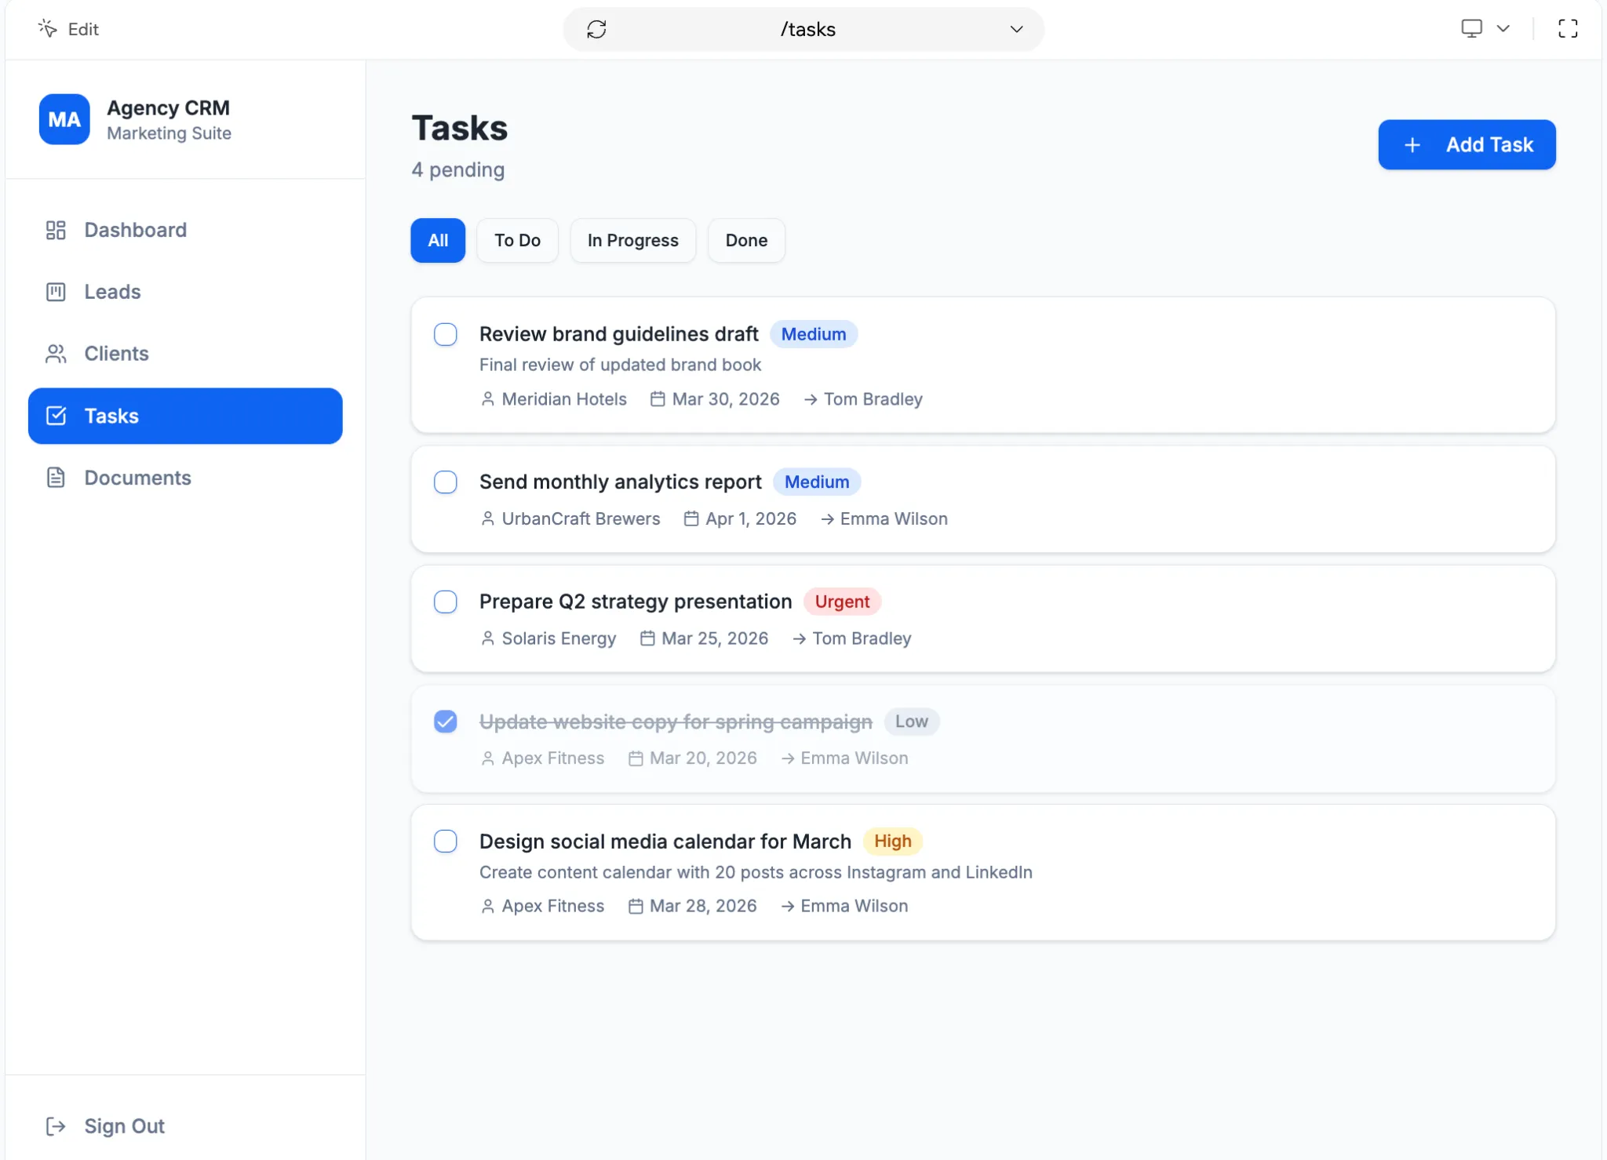The height and width of the screenshot is (1160, 1607).
Task: Check off Send monthly analytics report
Action: click(445, 482)
